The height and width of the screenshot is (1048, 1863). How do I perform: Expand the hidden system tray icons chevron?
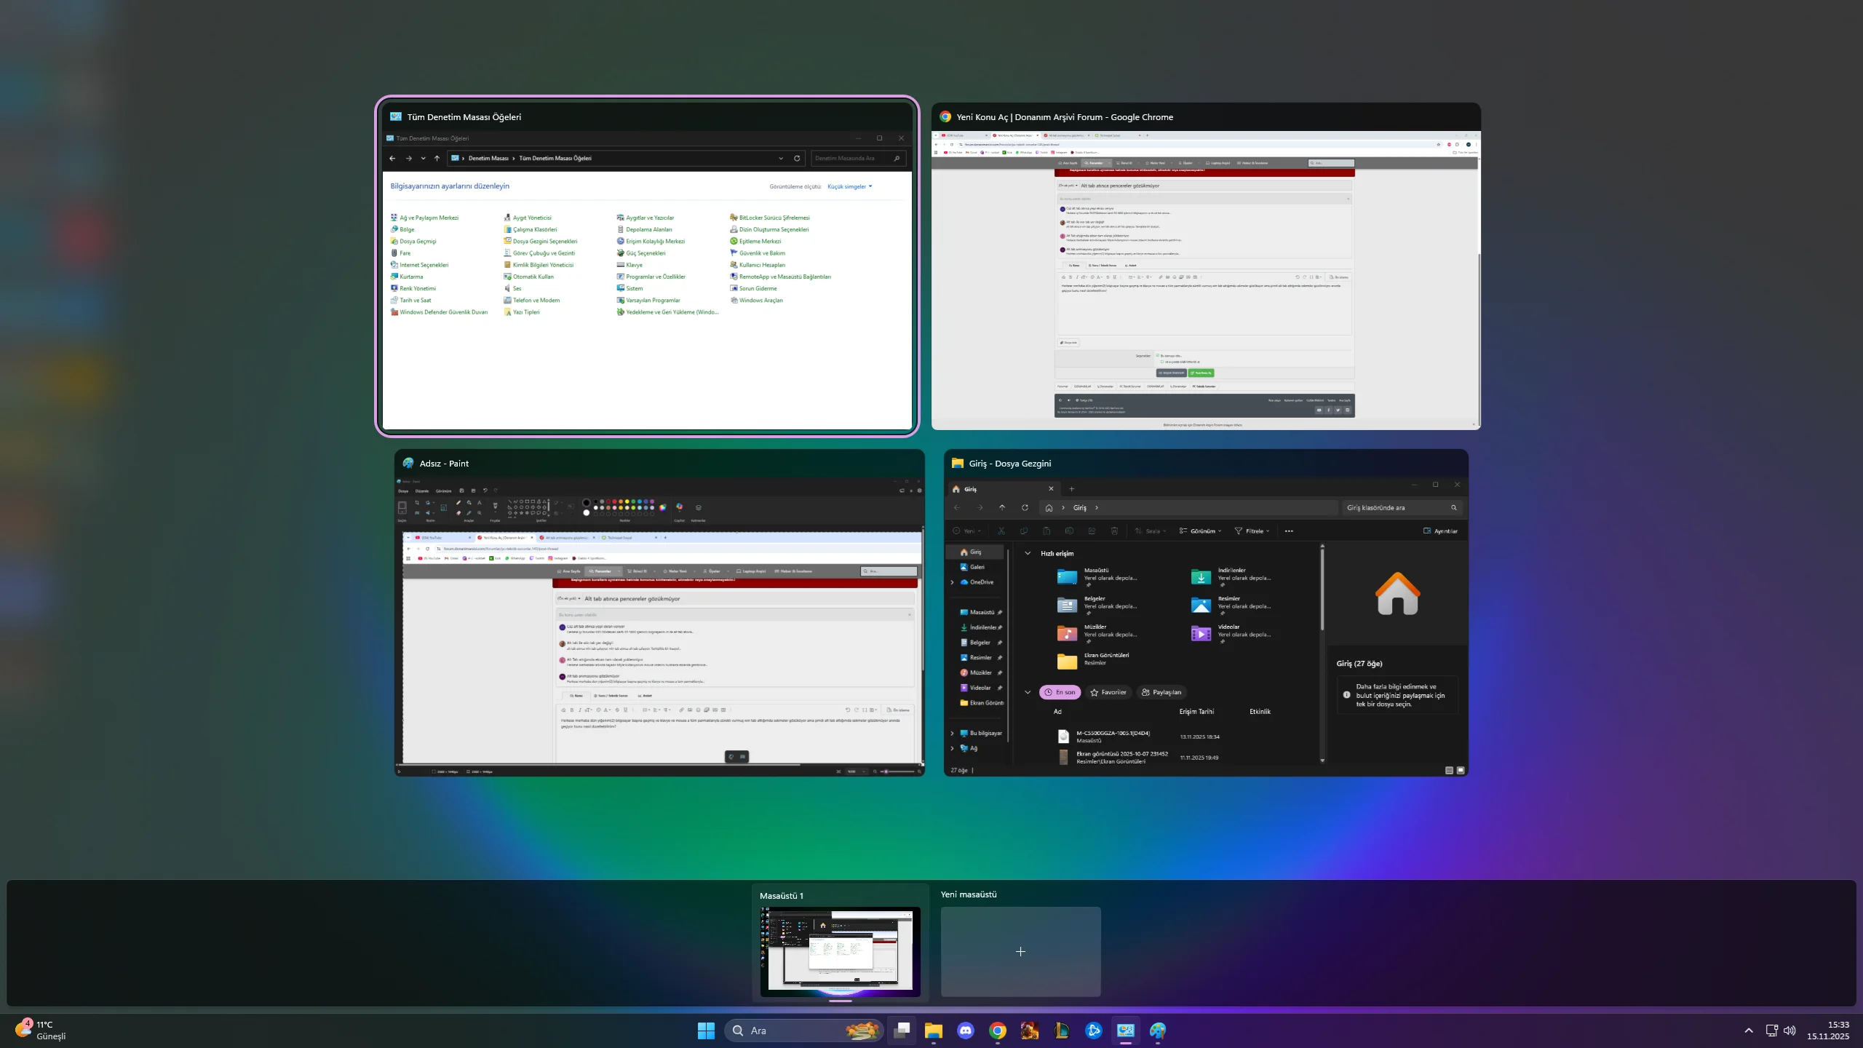pyautogui.click(x=1749, y=1031)
